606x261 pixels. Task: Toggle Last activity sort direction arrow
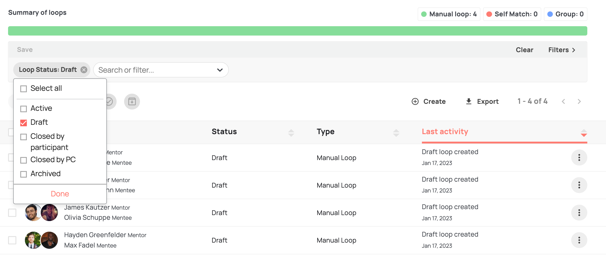[584, 133]
